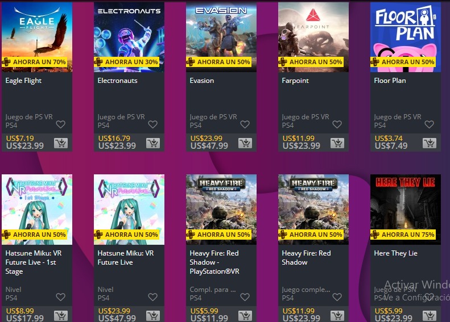Toggle wishlist heart for Floor Plan

tap(429, 124)
